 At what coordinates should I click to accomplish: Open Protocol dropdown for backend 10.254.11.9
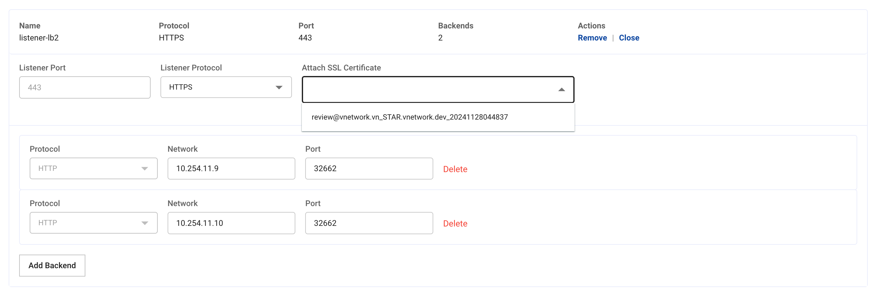pos(94,168)
